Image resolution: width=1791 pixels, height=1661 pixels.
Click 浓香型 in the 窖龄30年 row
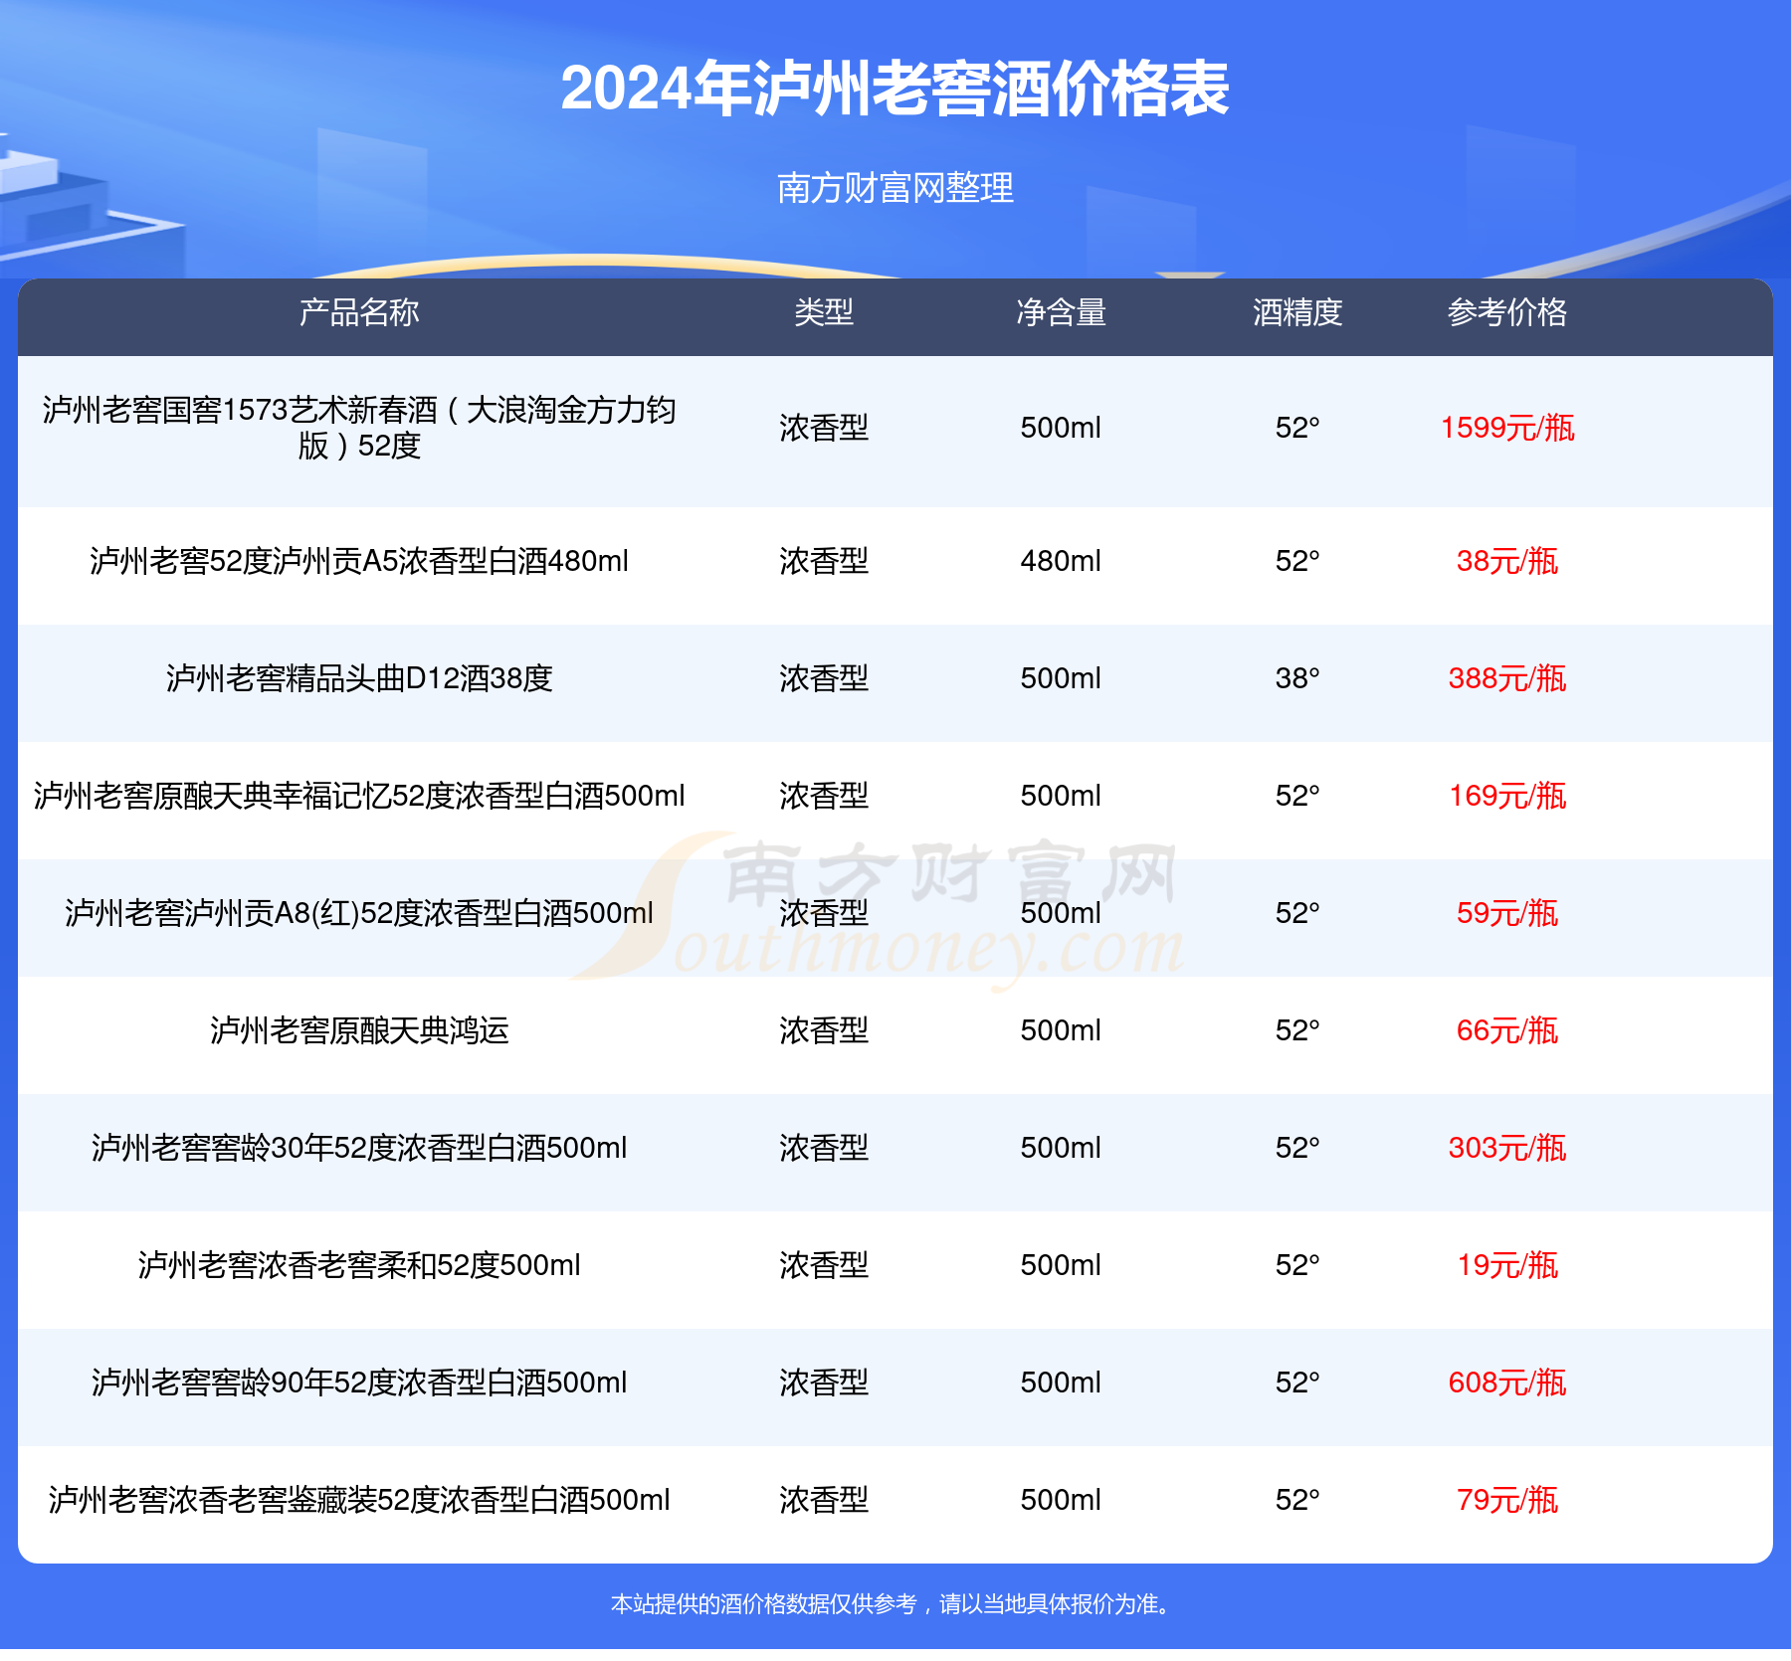tap(824, 1148)
